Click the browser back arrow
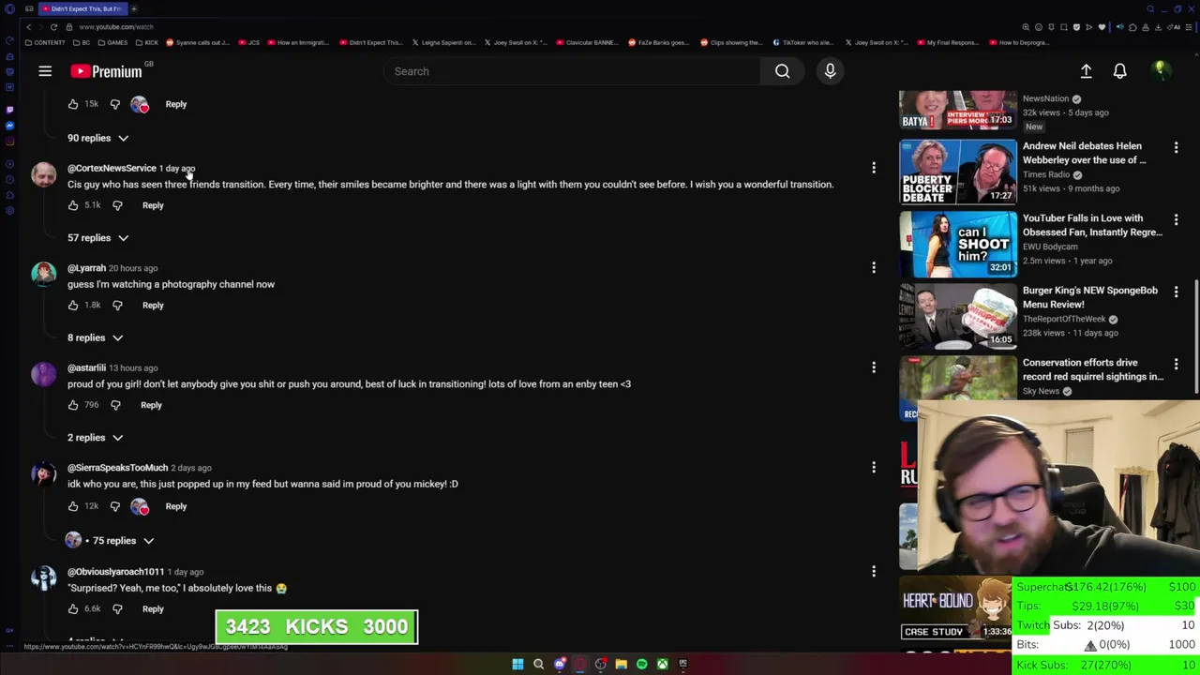 (28, 27)
